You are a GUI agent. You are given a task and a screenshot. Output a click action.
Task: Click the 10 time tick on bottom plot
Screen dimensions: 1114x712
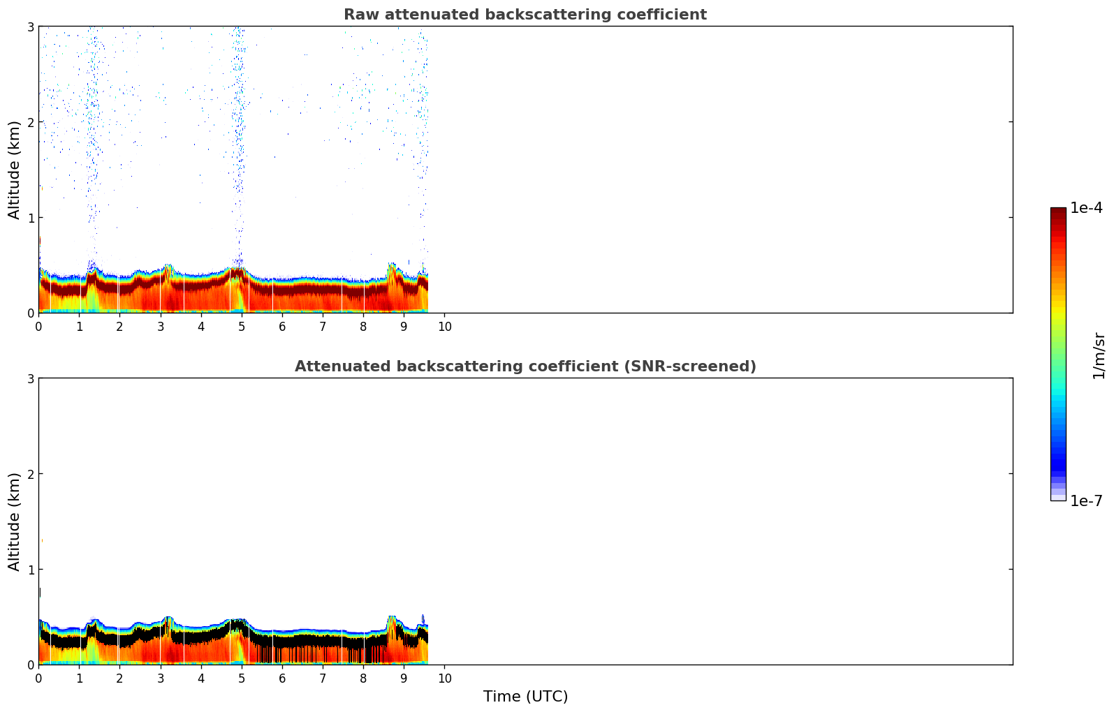(x=444, y=678)
